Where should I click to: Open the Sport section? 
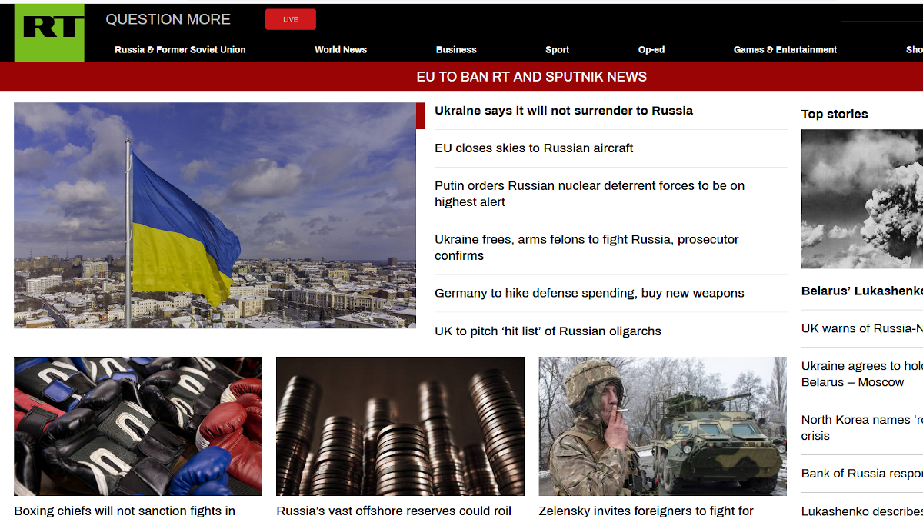(557, 49)
